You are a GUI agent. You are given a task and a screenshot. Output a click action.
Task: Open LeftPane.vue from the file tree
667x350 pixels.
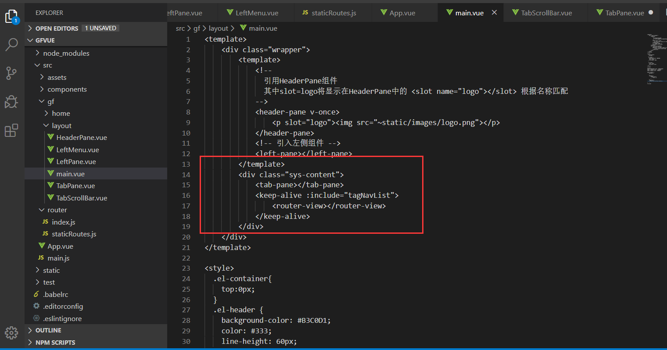pyautogui.click(x=76, y=161)
